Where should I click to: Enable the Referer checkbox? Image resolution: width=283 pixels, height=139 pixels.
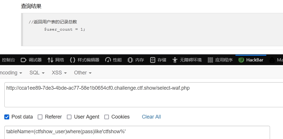[40, 117]
